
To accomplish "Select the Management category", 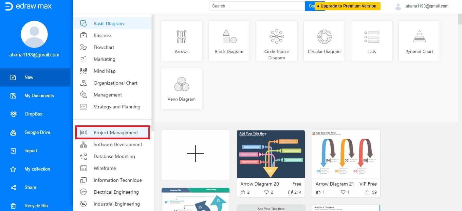I will tap(112, 95).
